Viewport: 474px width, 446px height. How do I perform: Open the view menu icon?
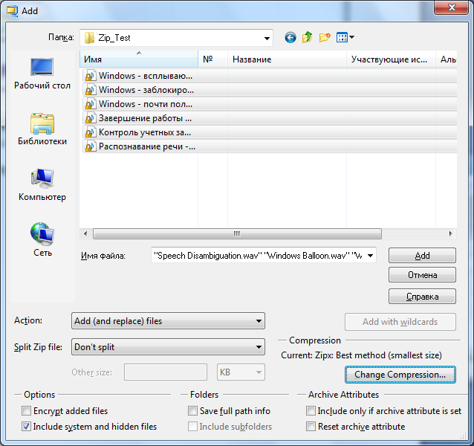(x=342, y=37)
